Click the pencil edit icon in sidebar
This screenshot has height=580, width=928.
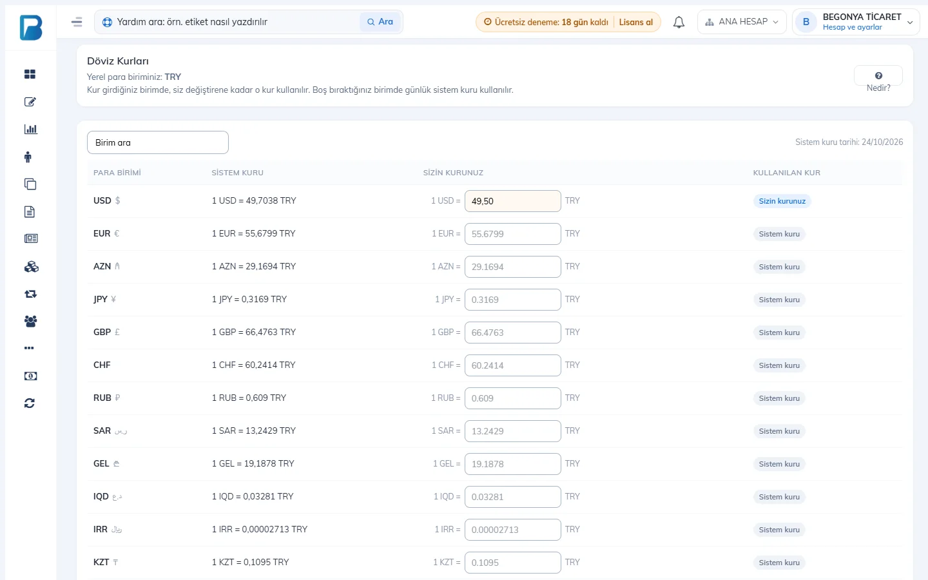point(30,102)
